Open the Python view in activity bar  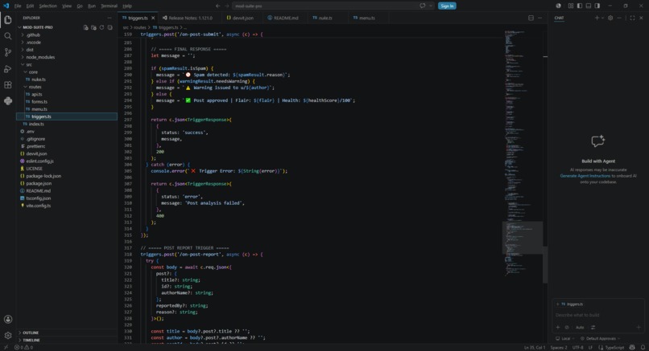8,100
